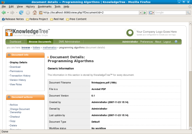Open the Edit menu
The image size is (192, 134).
tap(11, 7)
